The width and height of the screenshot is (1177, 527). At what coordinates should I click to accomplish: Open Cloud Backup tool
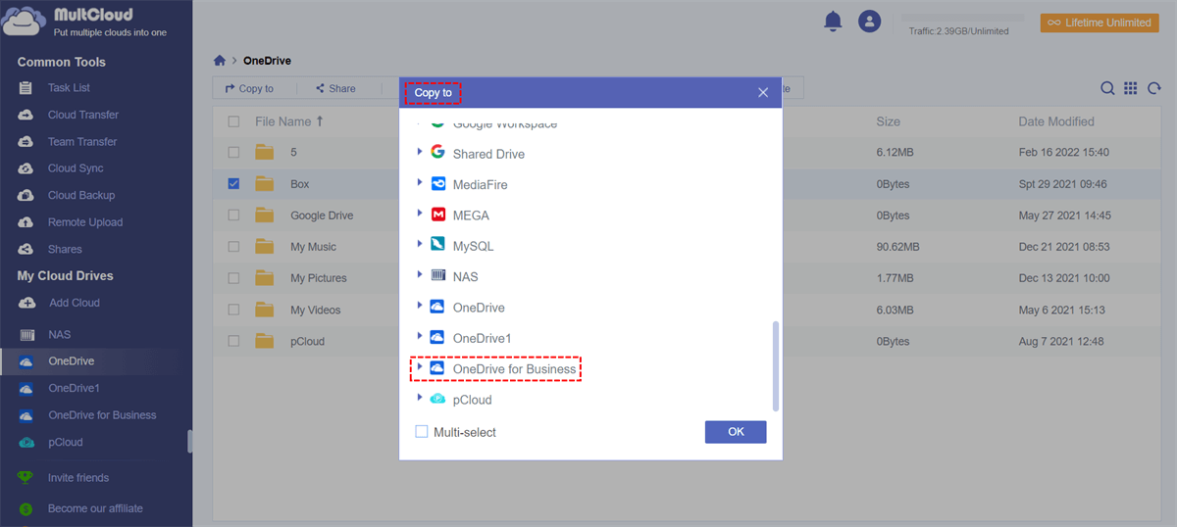click(80, 195)
